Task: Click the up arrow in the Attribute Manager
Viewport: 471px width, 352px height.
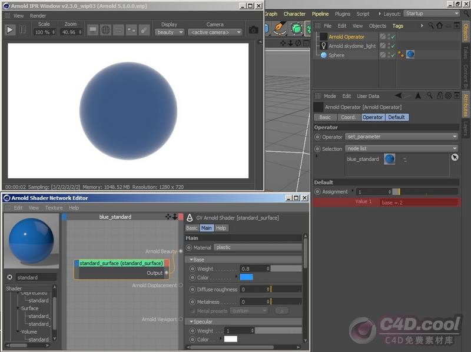Action: (418, 96)
